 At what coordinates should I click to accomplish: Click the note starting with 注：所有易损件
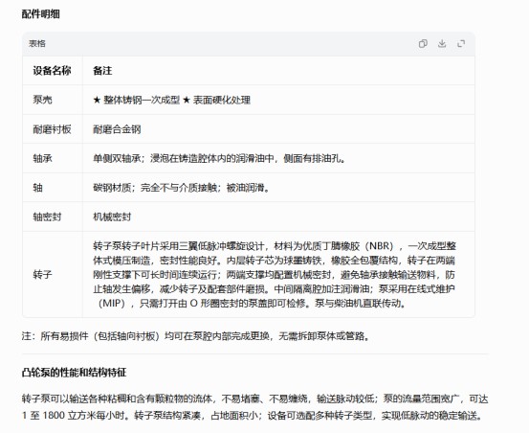pyautogui.click(x=196, y=336)
